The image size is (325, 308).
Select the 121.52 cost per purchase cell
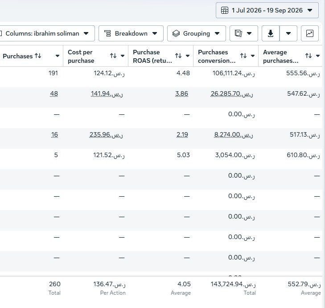109,155
